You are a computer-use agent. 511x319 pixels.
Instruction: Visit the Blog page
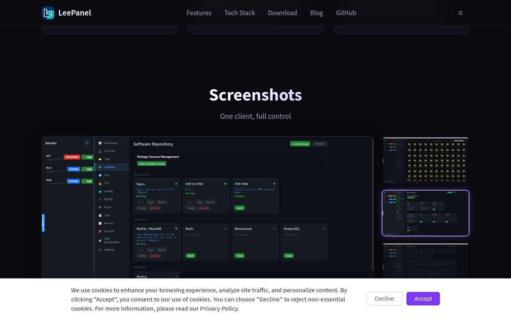[x=317, y=13]
